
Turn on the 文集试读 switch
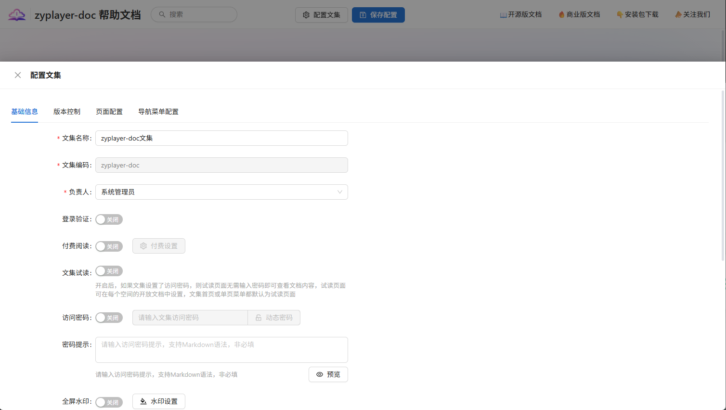tap(109, 271)
